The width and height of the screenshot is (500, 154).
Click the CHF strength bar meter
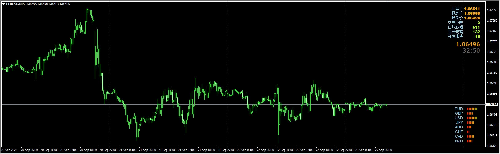pos(468,132)
